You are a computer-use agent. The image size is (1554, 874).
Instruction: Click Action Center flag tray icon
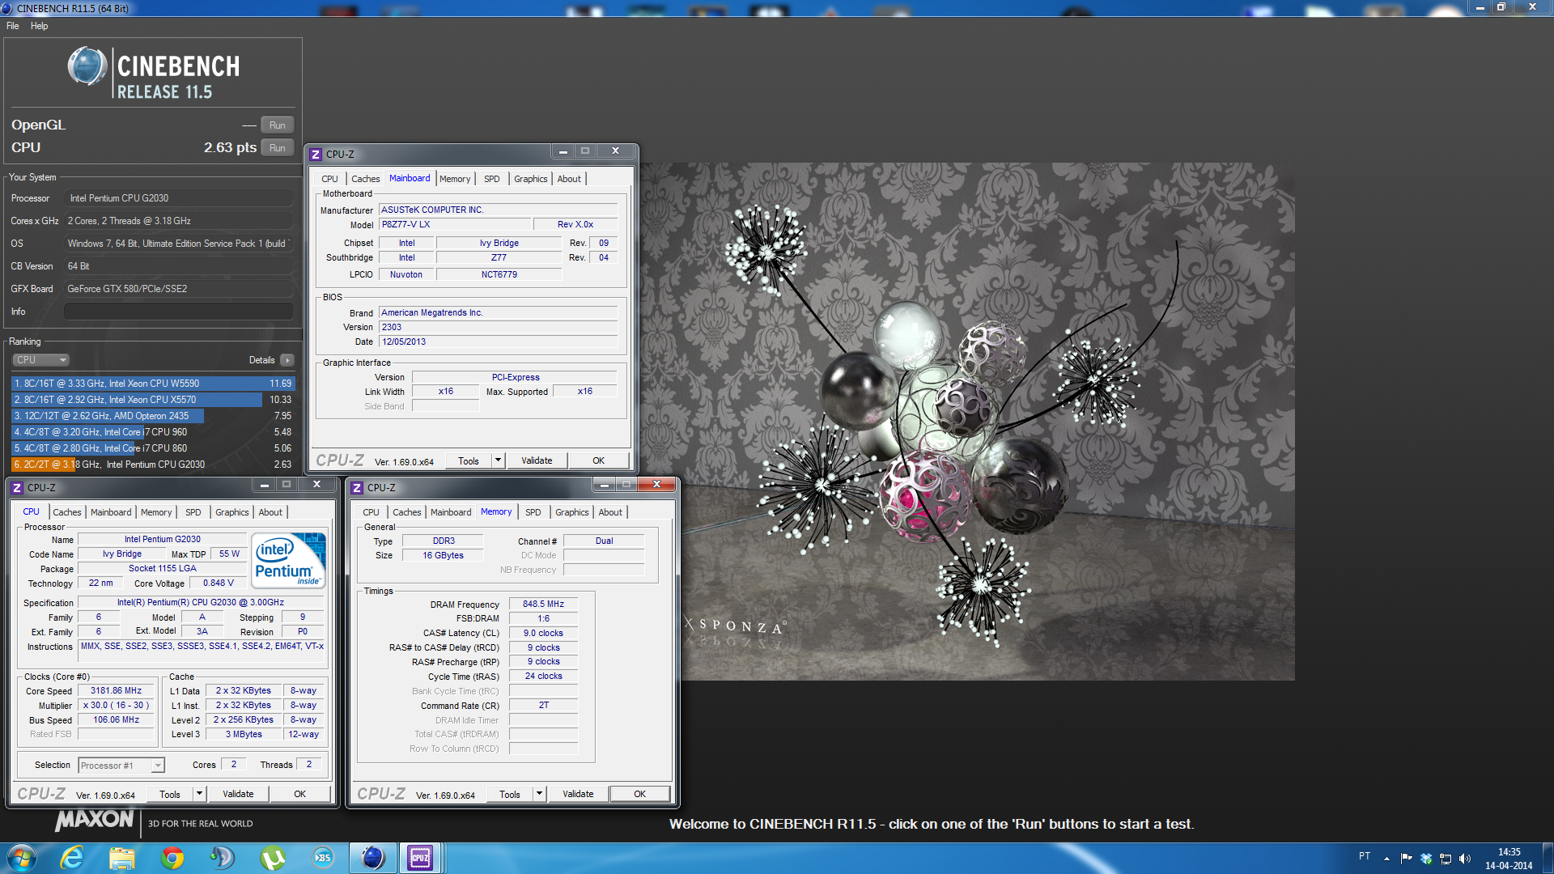pyautogui.click(x=1407, y=859)
